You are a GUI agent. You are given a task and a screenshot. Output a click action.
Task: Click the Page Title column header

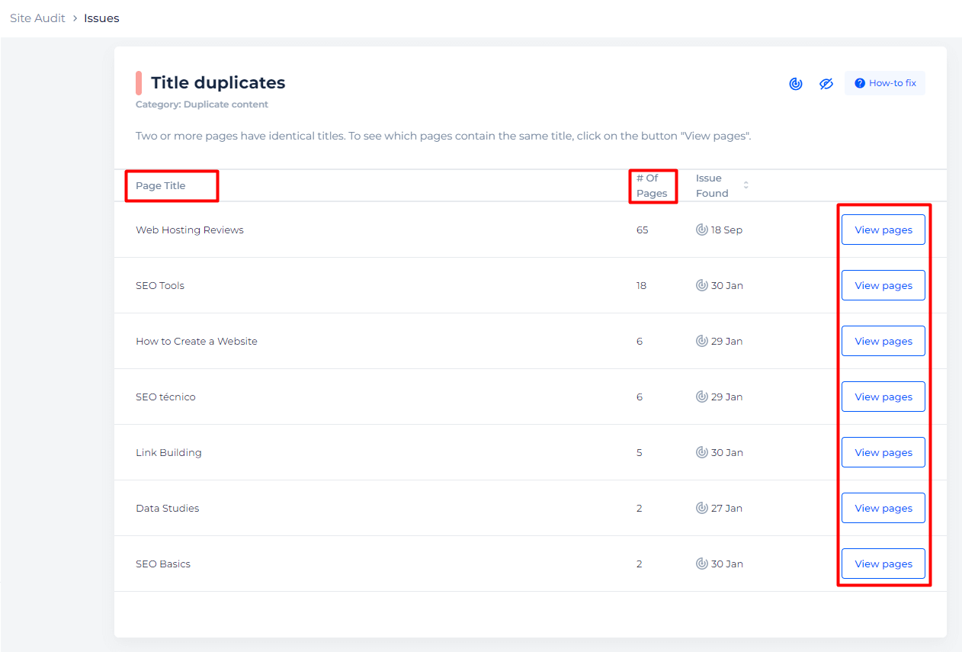click(x=159, y=185)
